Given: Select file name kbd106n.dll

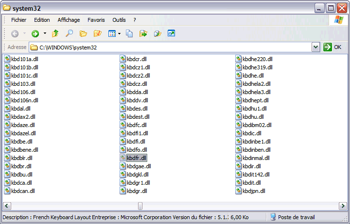Looking at the screenshot, I should [x=25, y=100].
